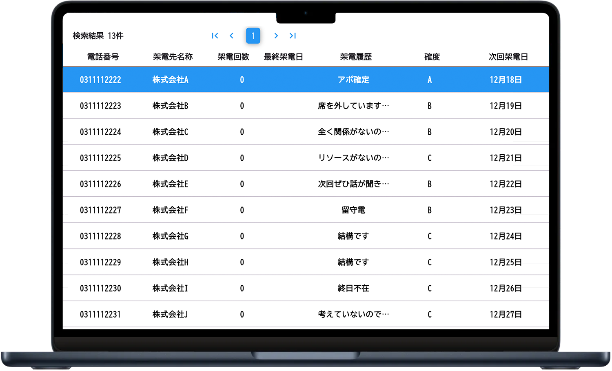The height and width of the screenshot is (371, 612).
Task: Click the アポ確定 history cell
Action: 353,80
